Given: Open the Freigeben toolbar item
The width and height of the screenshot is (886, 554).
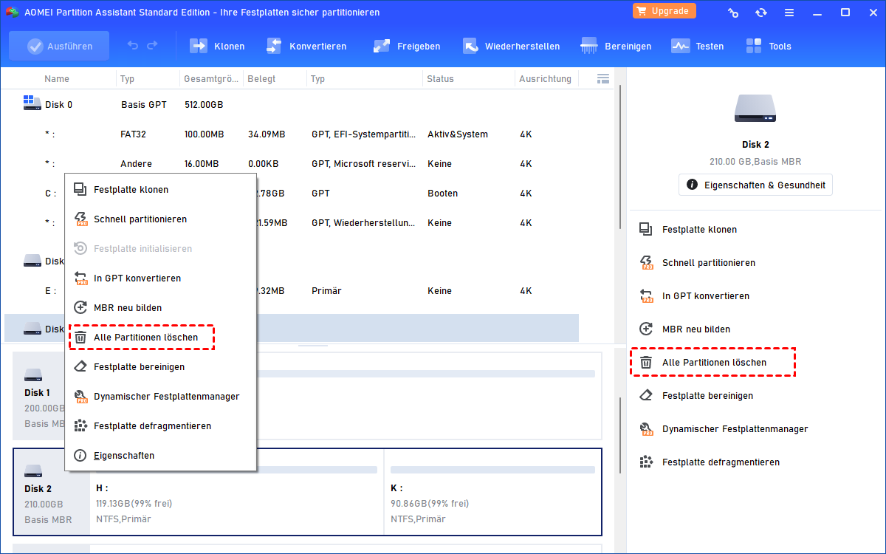Looking at the screenshot, I should pos(406,46).
